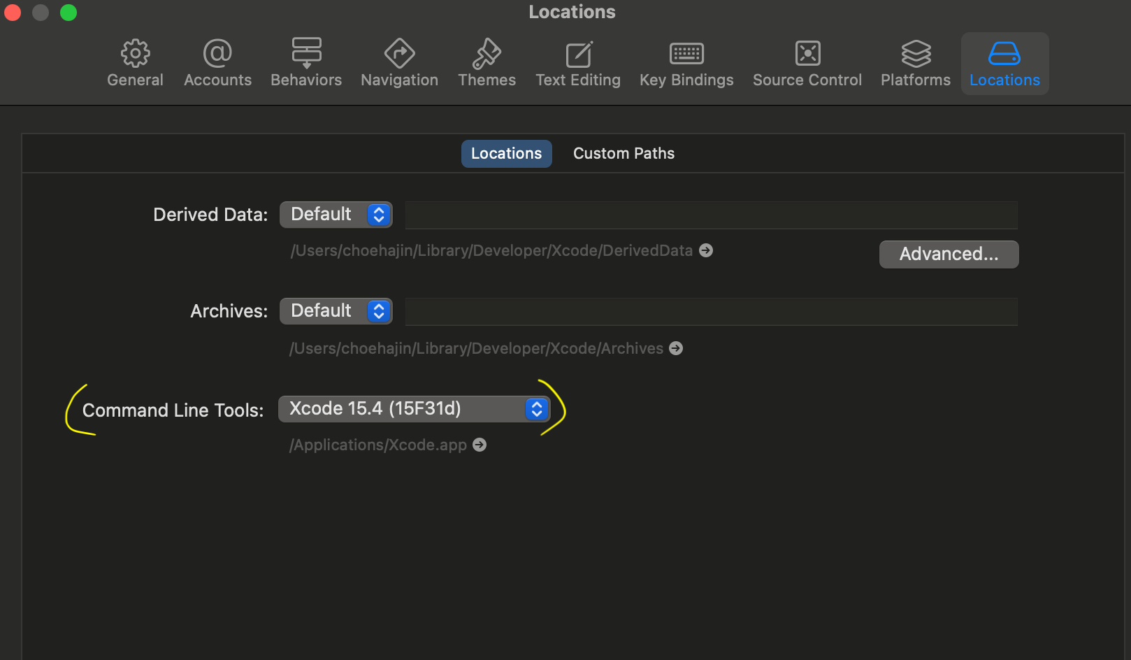The height and width of the screenshot is (660, 1131).
Task: Select the Locations toolbar pane
Action: click(1004, 64)
